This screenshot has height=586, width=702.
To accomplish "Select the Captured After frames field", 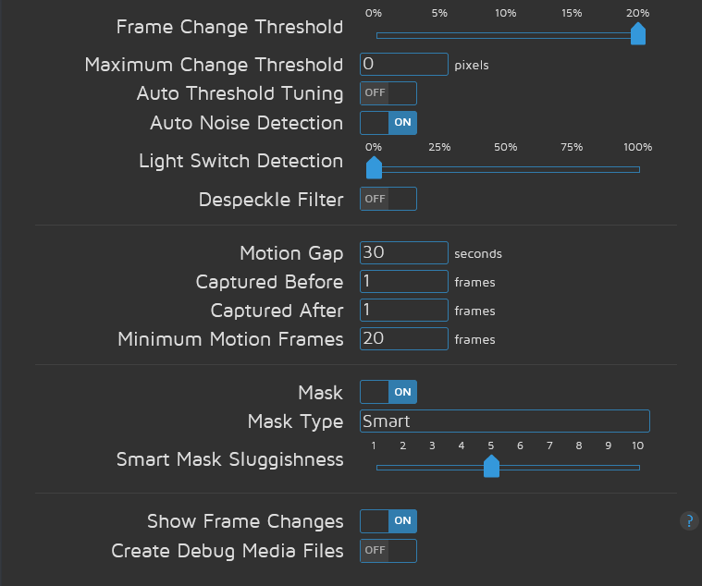I will click(404, 311).
